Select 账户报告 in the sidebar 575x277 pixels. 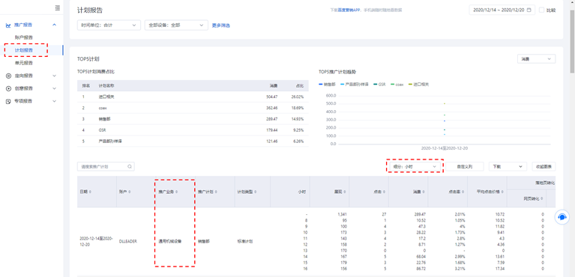24,37
